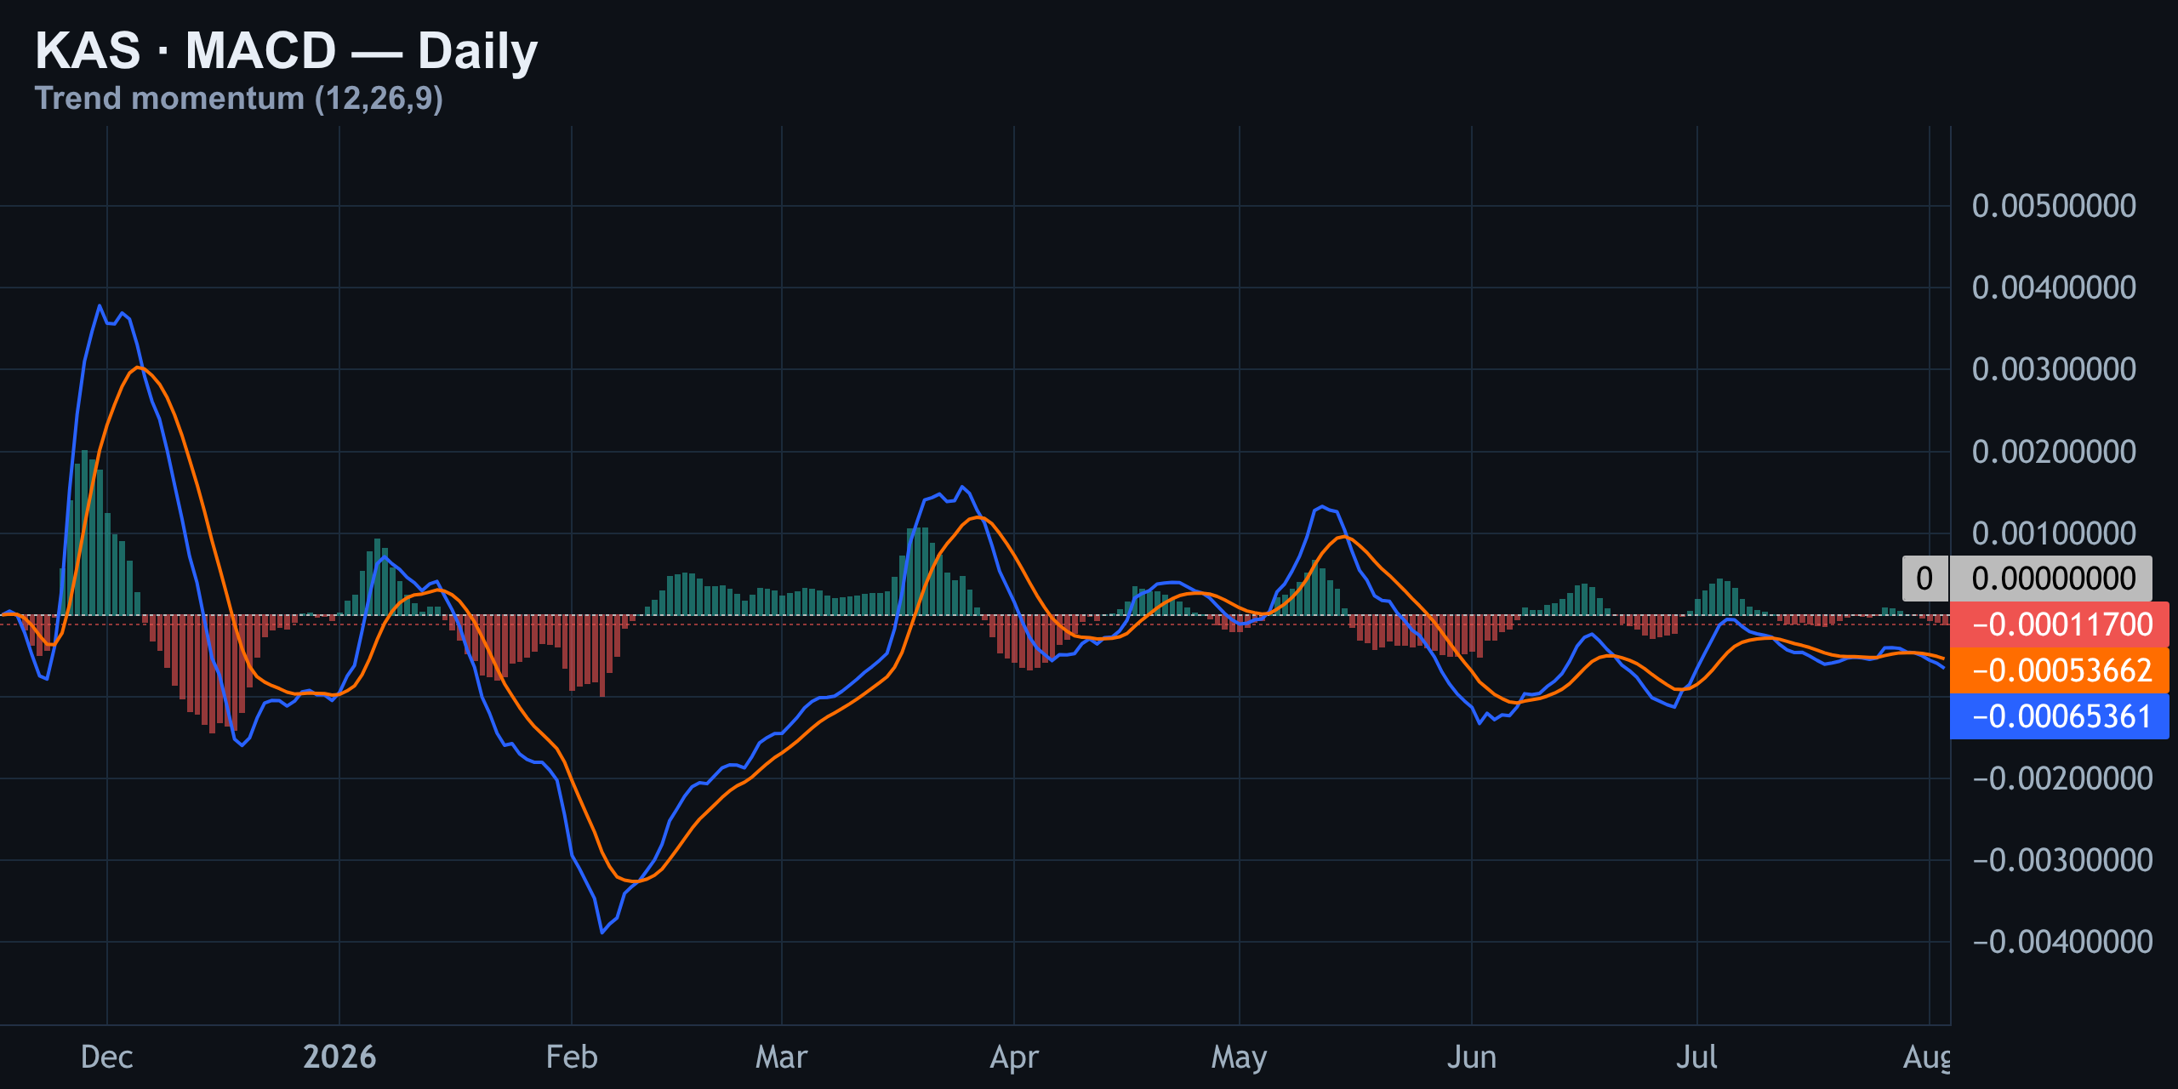
Task: Click the 0.00400000 price axis label
Action: pos(2054,288)
